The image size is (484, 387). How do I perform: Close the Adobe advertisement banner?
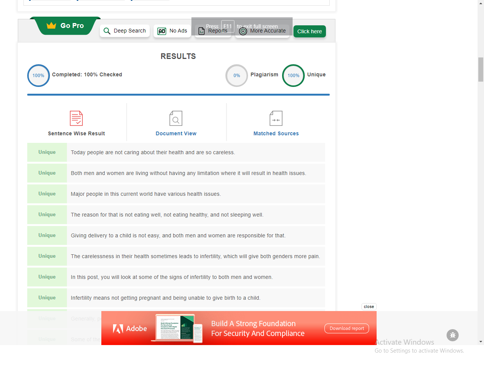point(369,307)
